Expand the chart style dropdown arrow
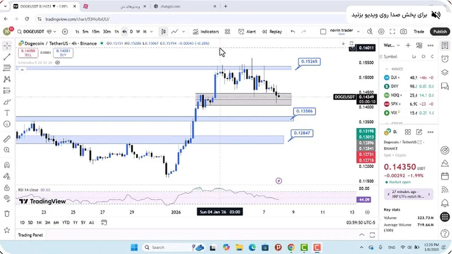Viewport: 452px width, 254px height. (184, 32)
